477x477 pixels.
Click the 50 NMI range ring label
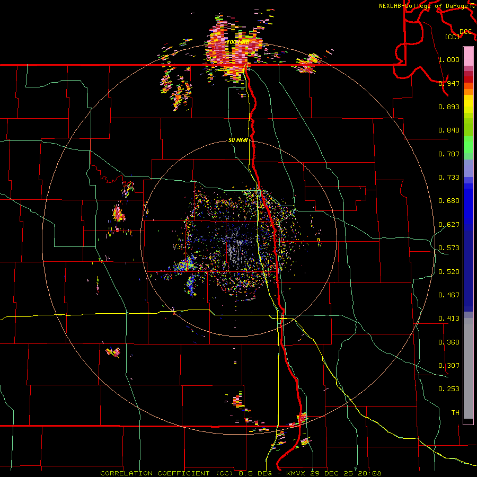pos(238,140)
